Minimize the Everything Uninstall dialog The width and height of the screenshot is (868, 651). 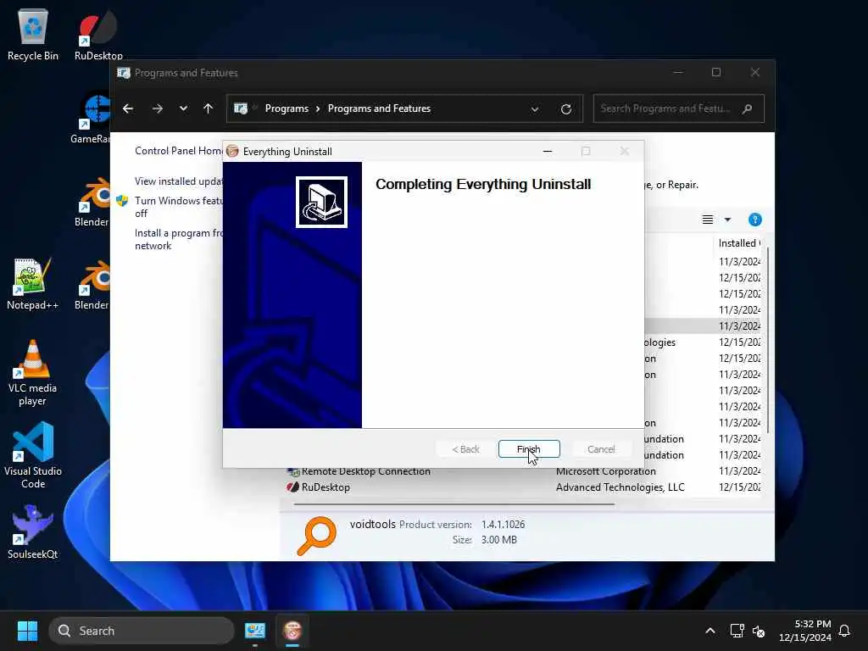point(548,151)
